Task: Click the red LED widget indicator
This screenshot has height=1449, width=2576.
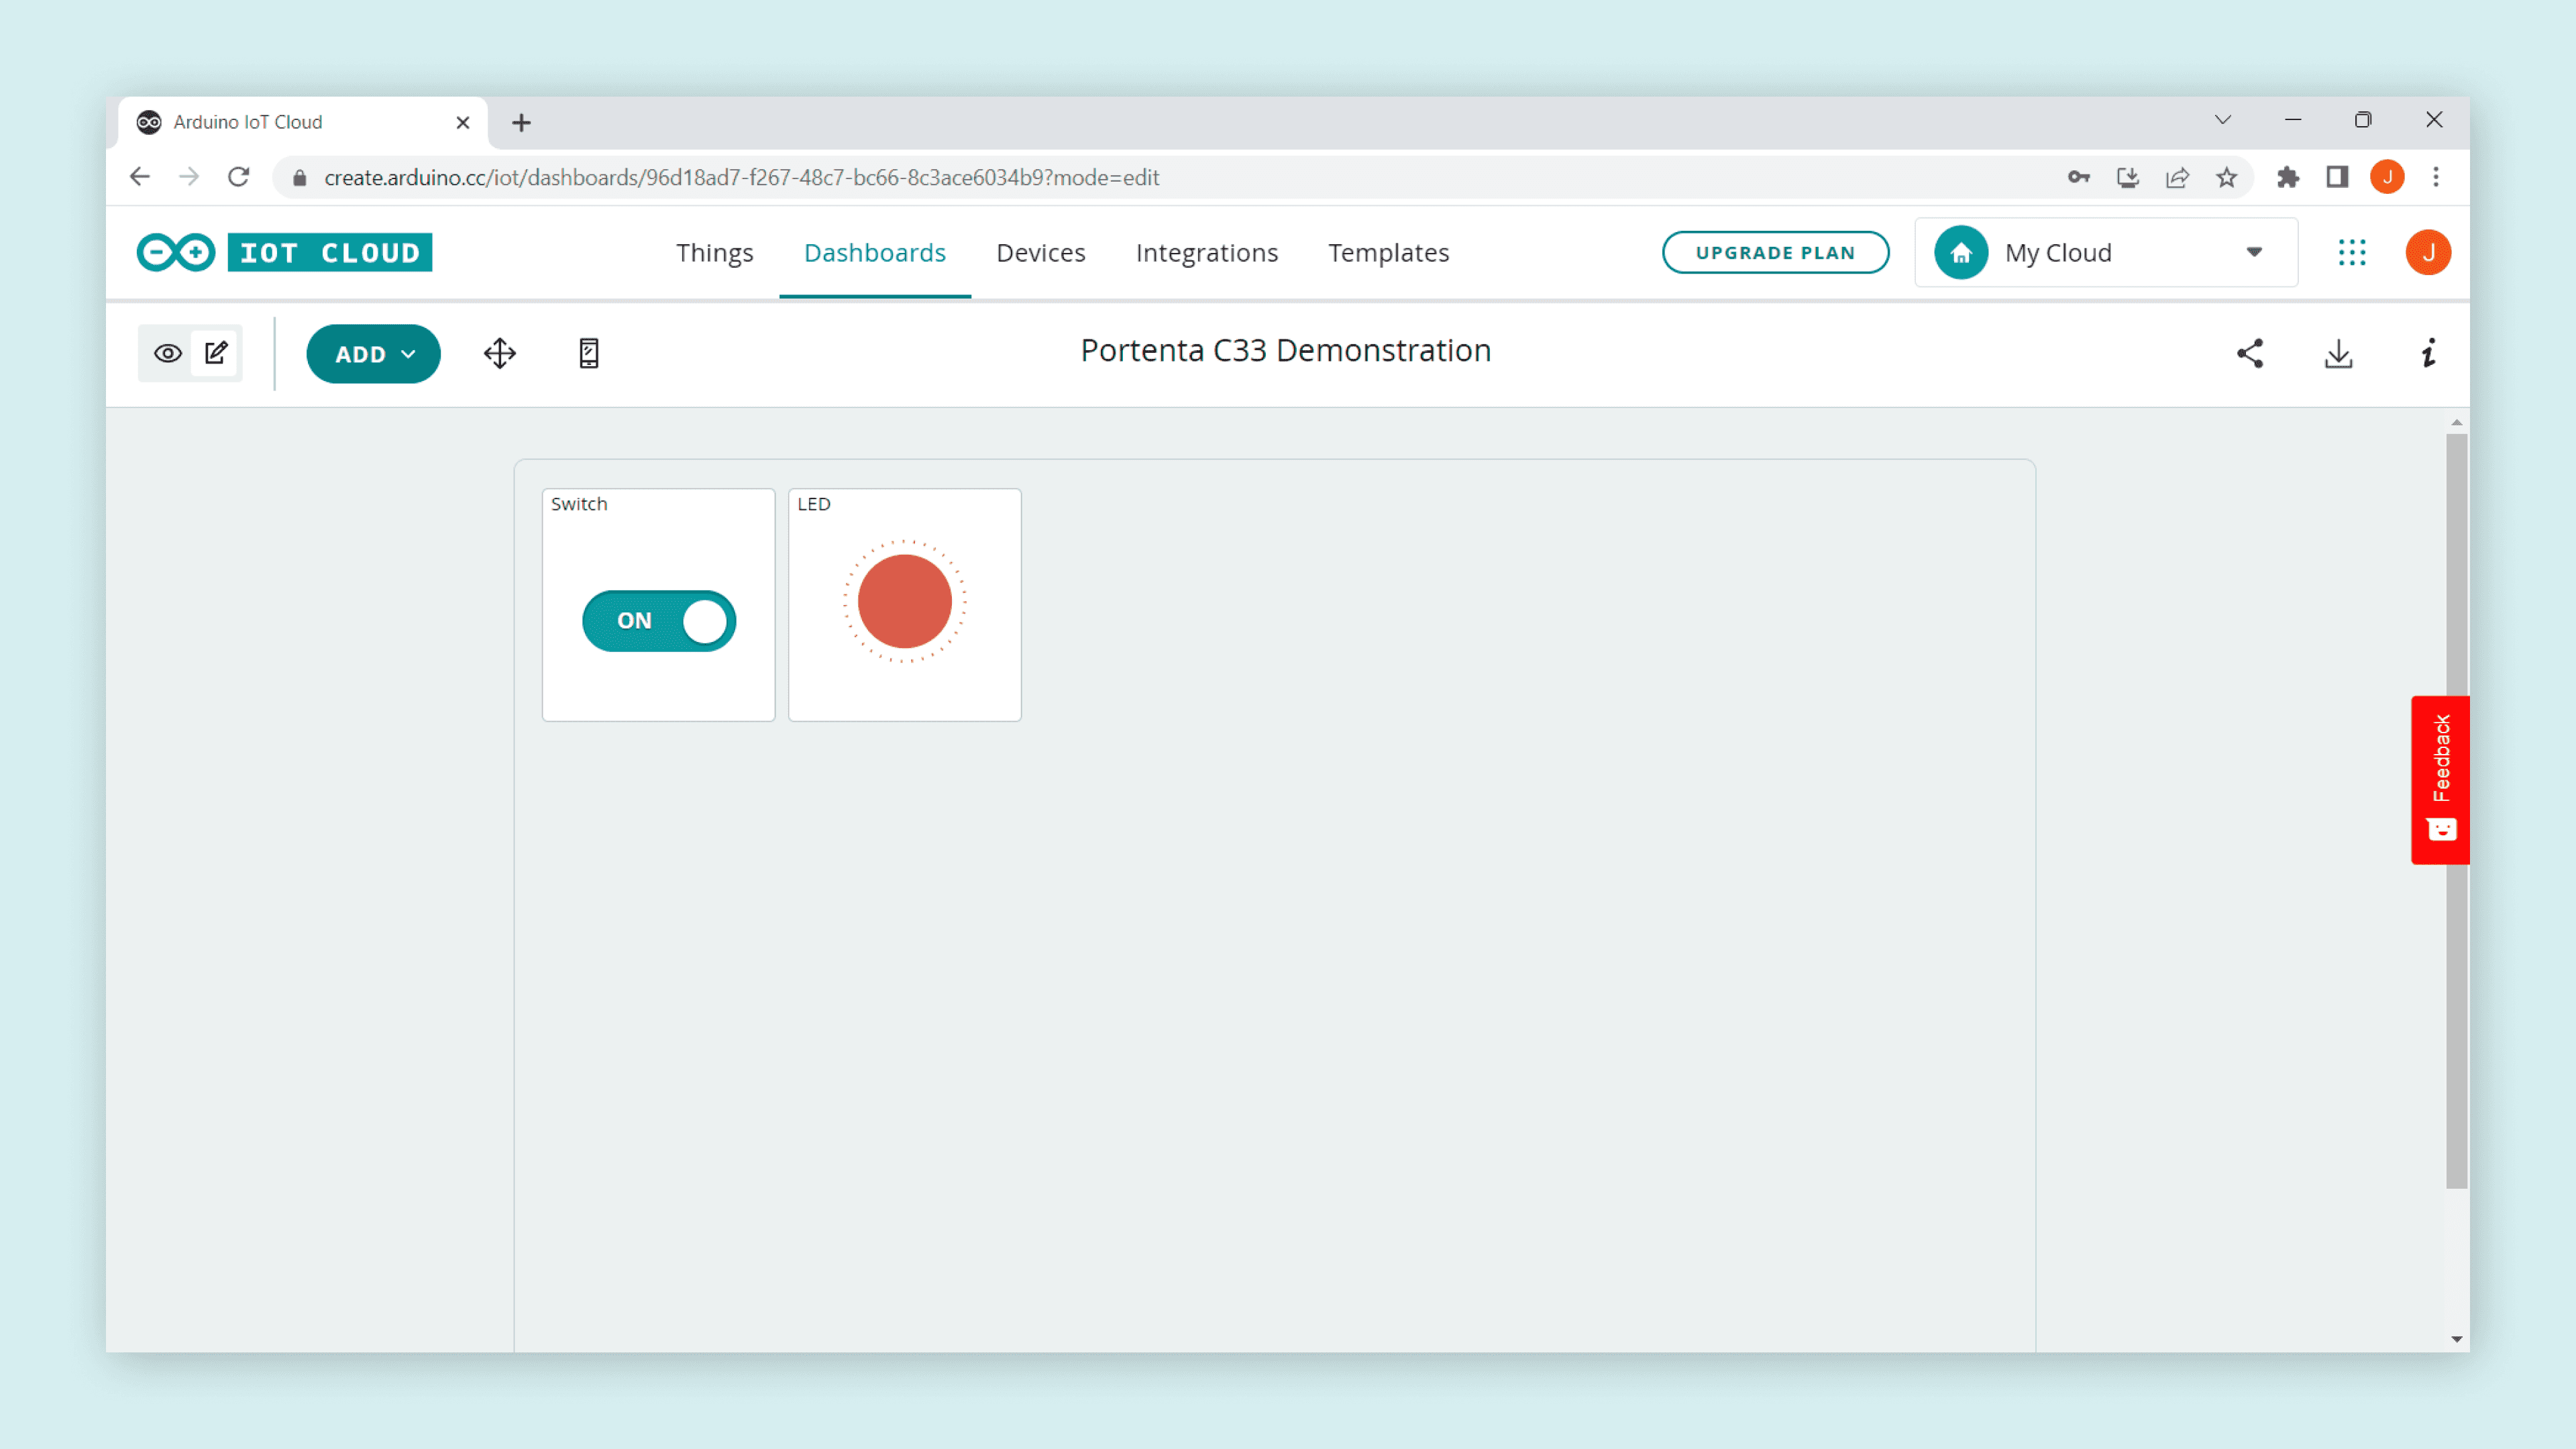Action: pyautogui.click(x=904, y=601)
